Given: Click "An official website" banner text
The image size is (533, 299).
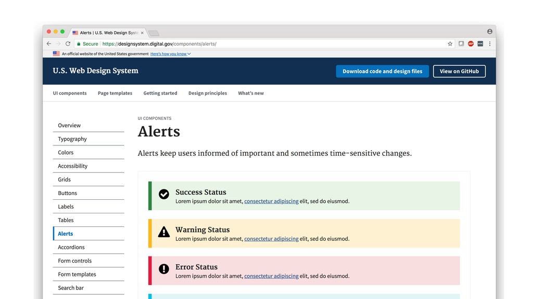Looking at the screenshot, I should [105, 54].
